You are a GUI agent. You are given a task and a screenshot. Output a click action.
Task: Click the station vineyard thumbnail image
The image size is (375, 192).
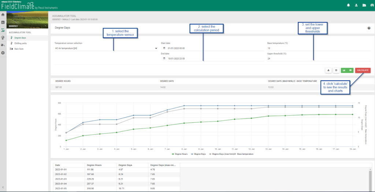(x=27, y=20)
